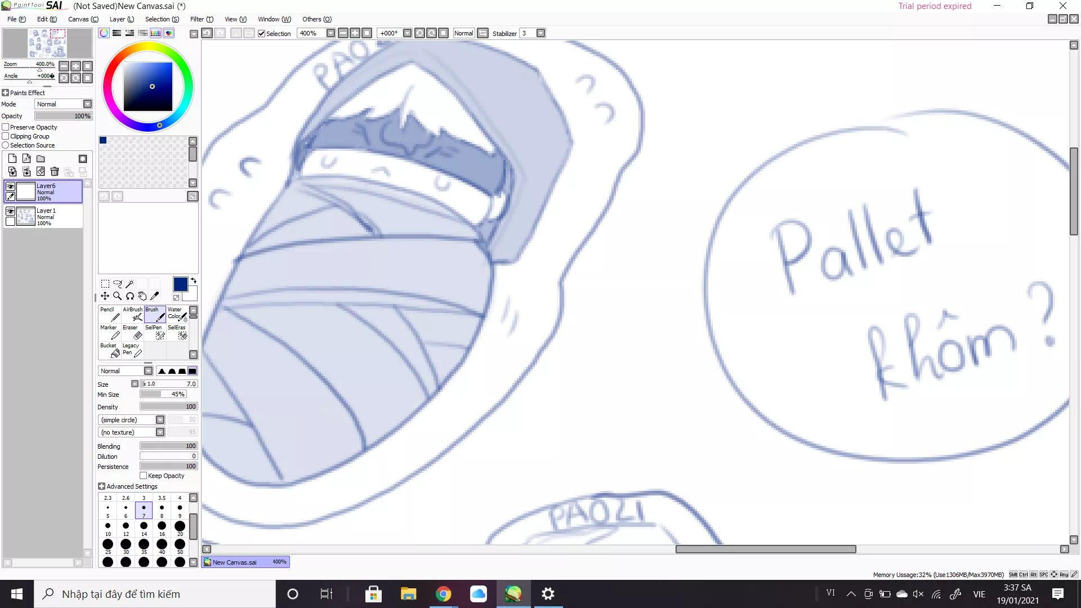Screen dimensions: 1081x608
Task: Open the Canvas menu
Action: tap(83, 19)
